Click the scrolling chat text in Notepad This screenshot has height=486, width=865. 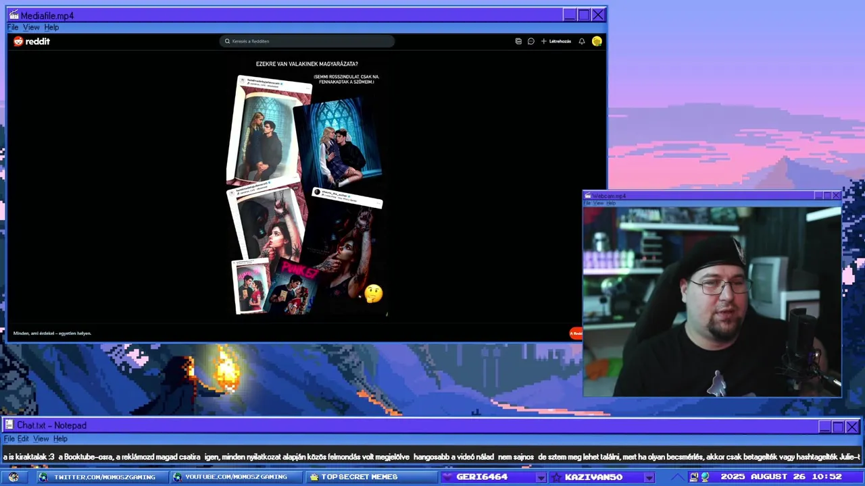tap(431, 457)
